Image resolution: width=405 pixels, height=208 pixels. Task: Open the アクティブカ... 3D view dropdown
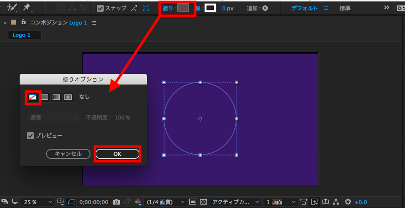click(x=235, y=202)
